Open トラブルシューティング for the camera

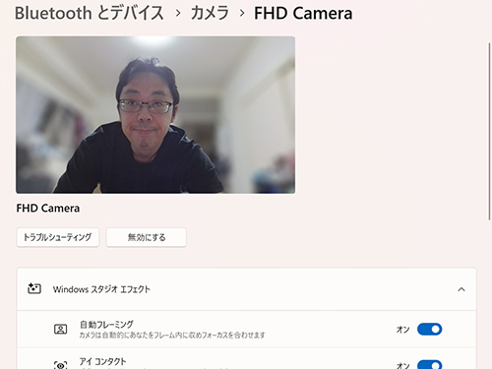[58, 237]
